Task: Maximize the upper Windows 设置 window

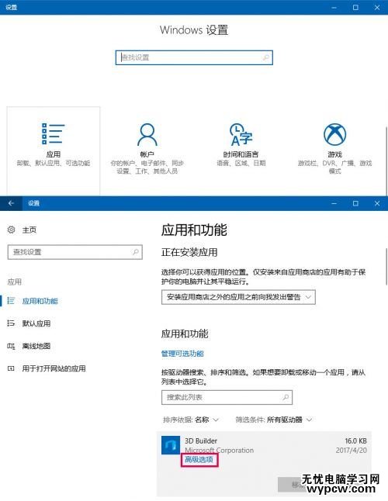Action: tap(355, 7)
